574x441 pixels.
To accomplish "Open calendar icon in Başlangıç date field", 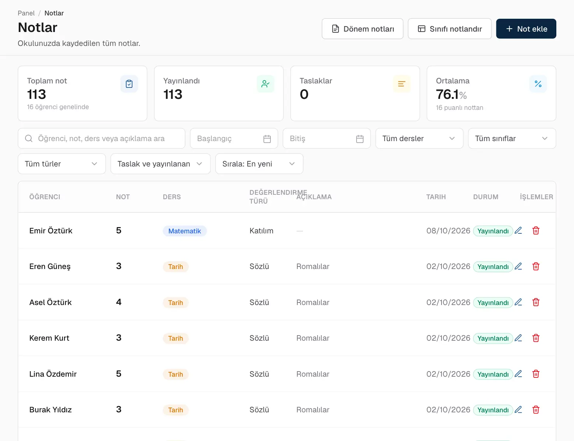I will [267, 139].
